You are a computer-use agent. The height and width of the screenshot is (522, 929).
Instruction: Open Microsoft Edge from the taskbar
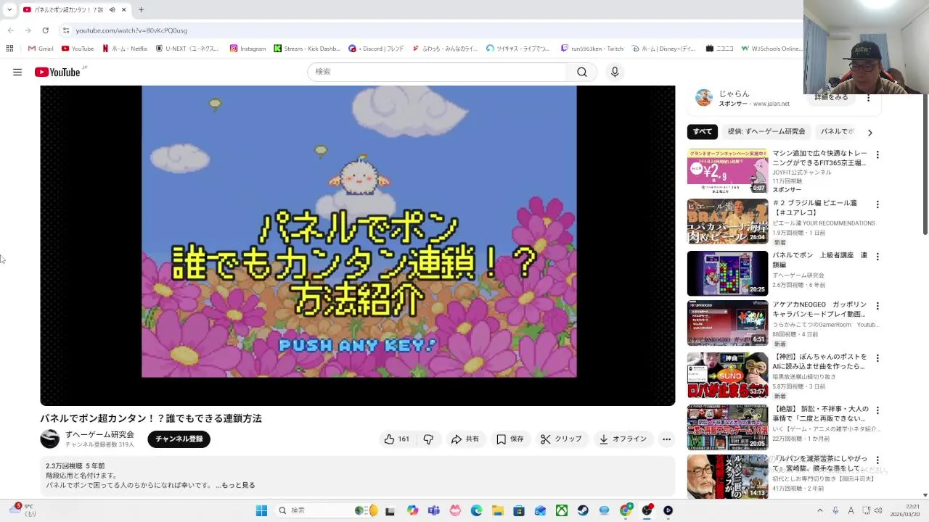476,510
